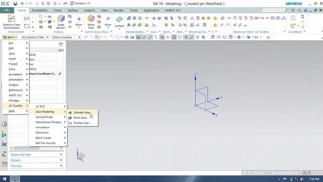This screenshot has height=182, width=323.
Task: Click the volume icon in system tray
Action: (302, 179)
